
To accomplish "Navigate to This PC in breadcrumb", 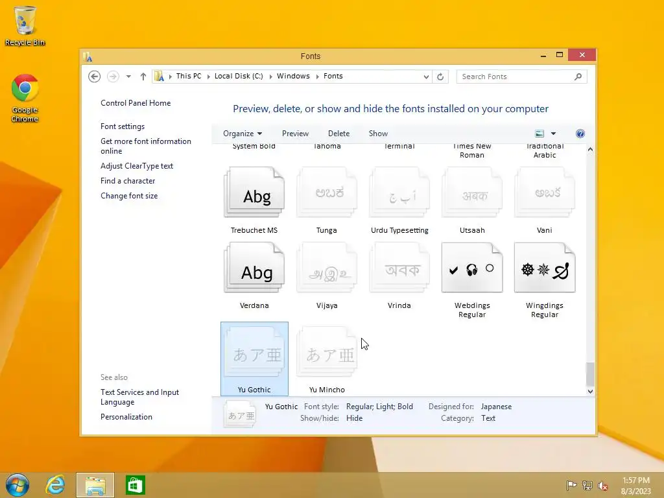I will tap(189, 77).
